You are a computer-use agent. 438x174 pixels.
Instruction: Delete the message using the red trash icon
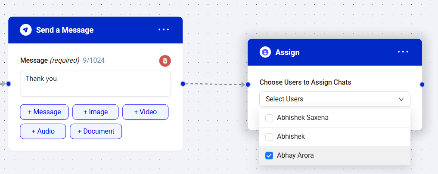pos(165,61)
